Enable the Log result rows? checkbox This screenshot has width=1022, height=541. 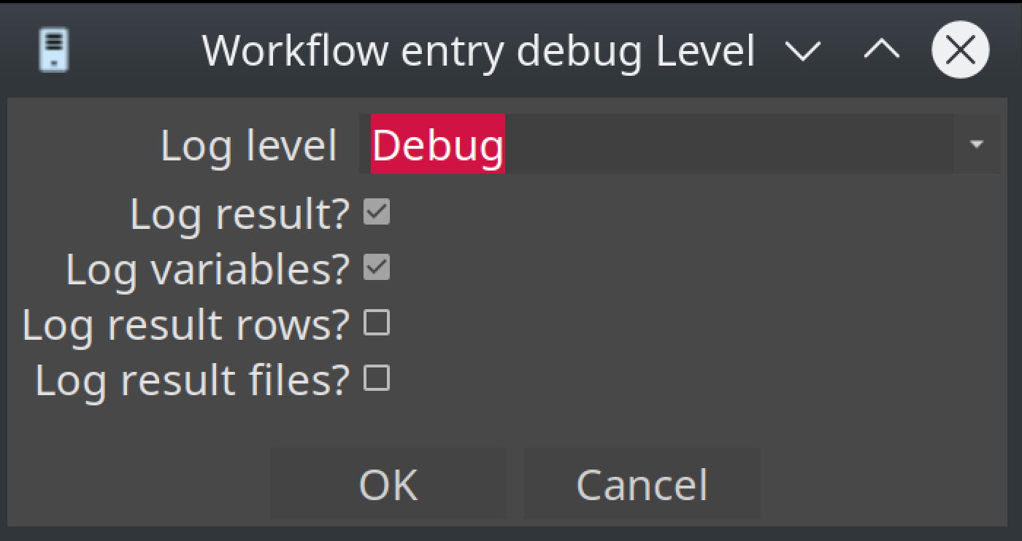377,323
